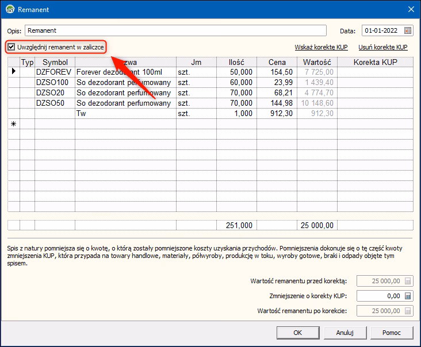Click the Remanent app icon in title bar
This screenshot has width=421, height=347.
10,9
